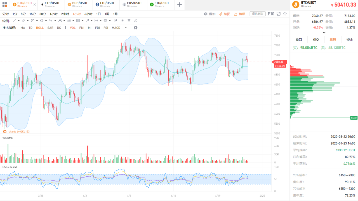The image size is (358, 201).
Task: Switch to ETC/USDT tab
Action: tap(161, 4)
